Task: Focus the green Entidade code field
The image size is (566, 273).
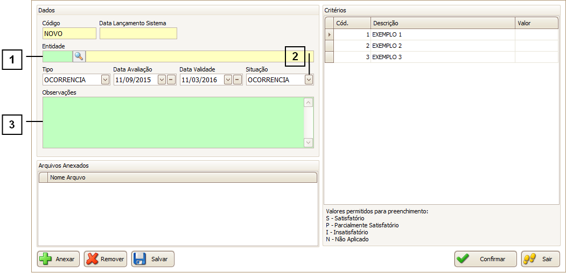Action: pyautogui.click(x=57, y=56)
